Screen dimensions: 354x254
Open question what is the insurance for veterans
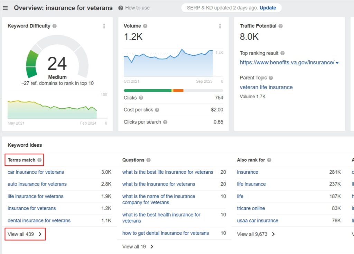tap(159, 184)
